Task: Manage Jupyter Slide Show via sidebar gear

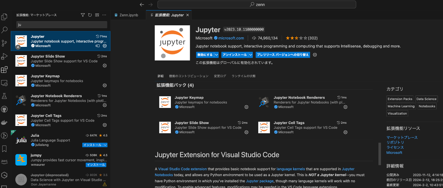Action: (105, 66)
